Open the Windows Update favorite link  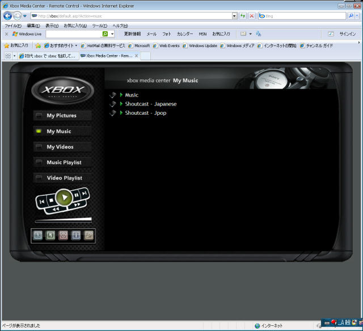[x=200, y=45]
